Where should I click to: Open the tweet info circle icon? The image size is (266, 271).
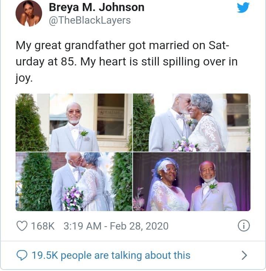(x=244, y=226)
